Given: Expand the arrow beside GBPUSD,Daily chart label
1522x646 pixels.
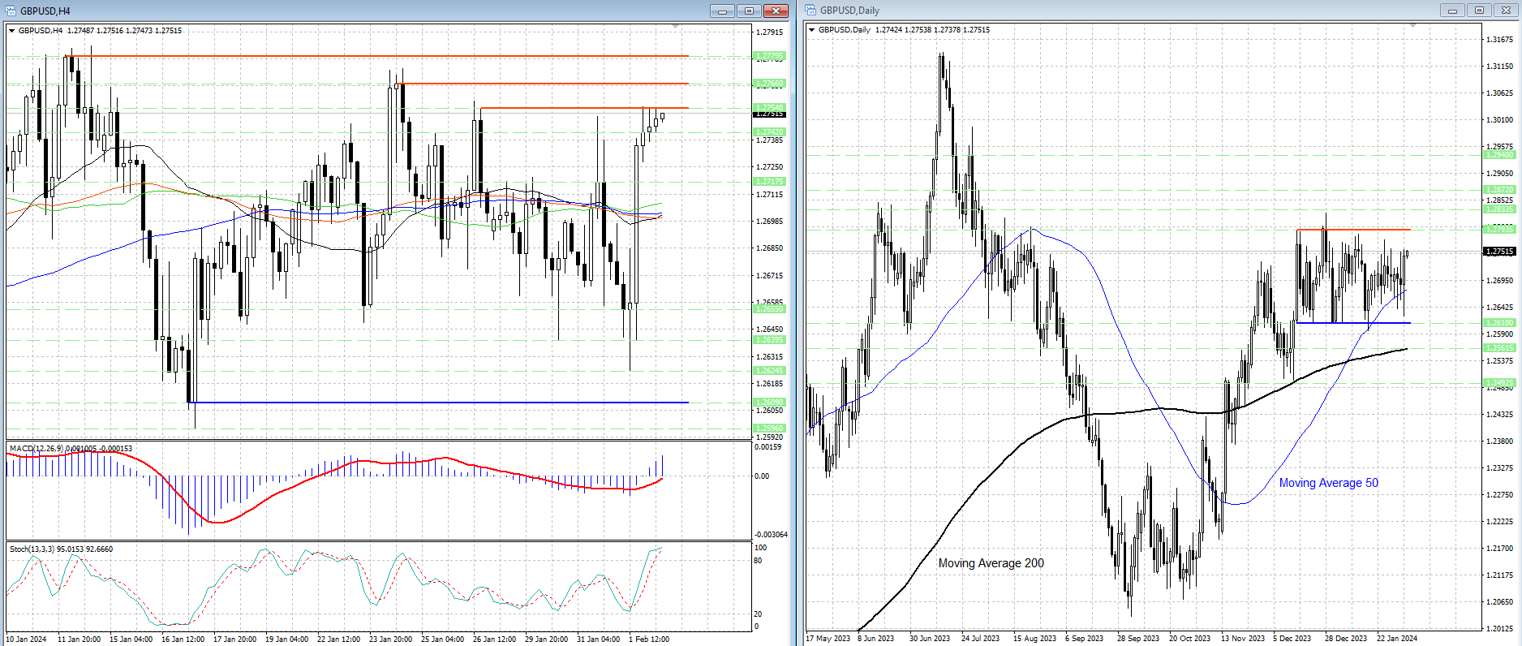Looking at the screenshot, I should pyautogui.click(x=812, y=30).
